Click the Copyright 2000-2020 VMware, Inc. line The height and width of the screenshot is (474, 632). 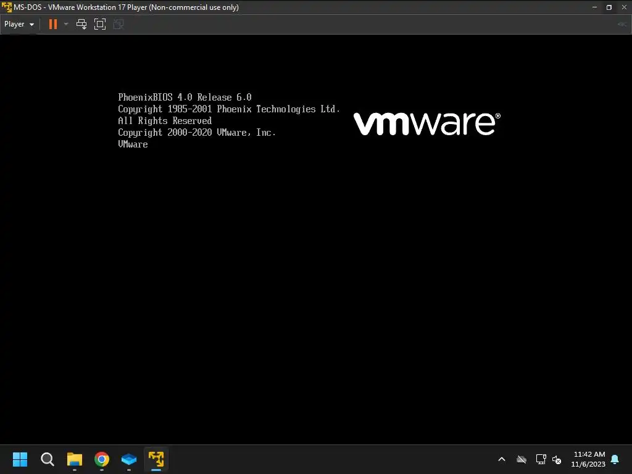click(x=197, y=133)
